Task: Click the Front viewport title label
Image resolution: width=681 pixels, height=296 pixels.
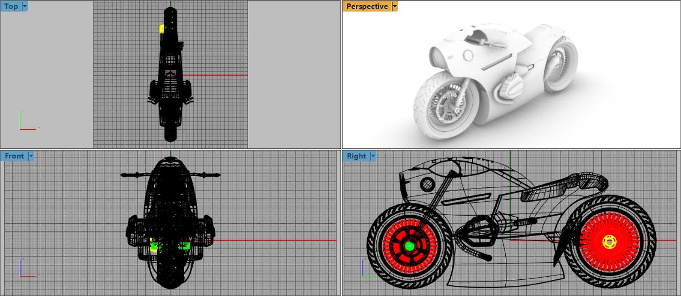Action: [x=14, y=156]
